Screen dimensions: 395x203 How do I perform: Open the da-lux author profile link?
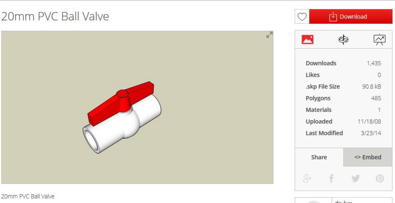point(343,202)
